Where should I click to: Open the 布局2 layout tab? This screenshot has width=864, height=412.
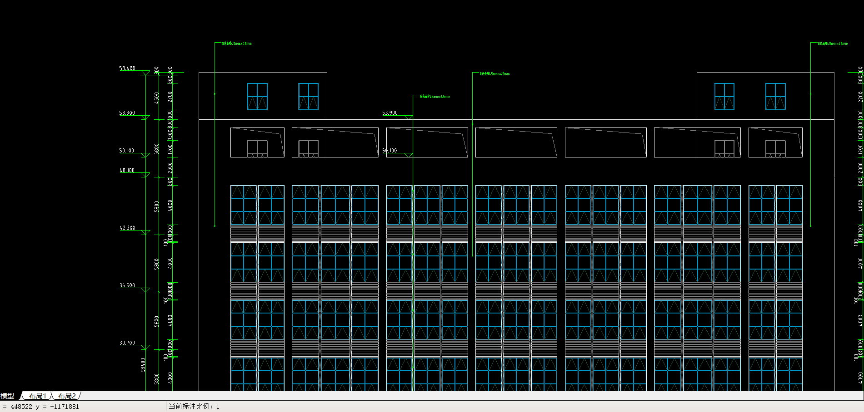67,396
